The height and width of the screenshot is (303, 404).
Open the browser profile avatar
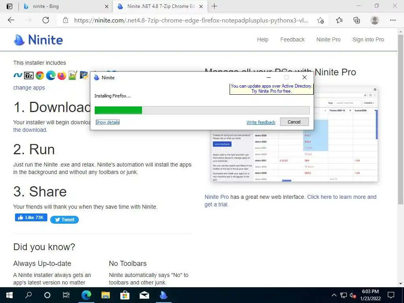[375, 20]
